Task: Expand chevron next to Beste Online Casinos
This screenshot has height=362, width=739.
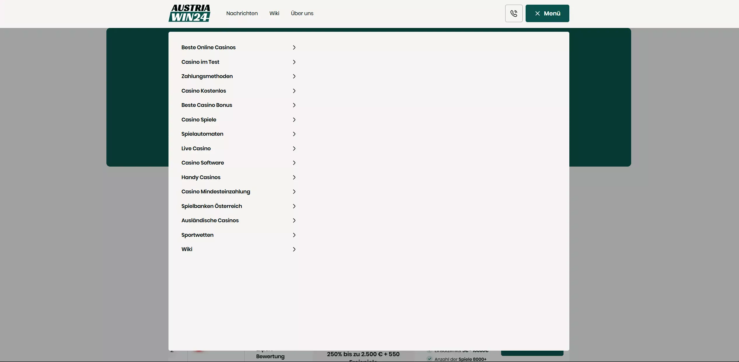Action: 294,47
